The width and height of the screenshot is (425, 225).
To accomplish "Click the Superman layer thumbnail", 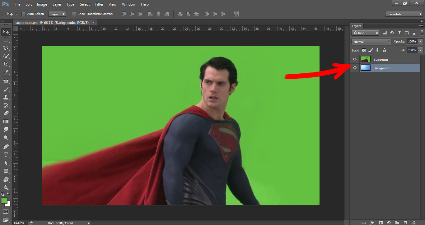I will click(x=366, y=59).
